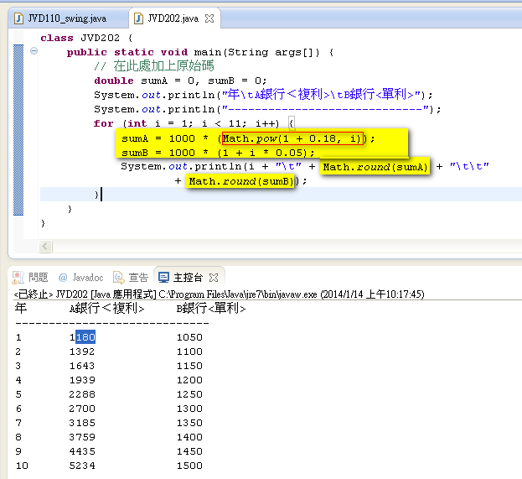
Task: Click console value 1500
Action: click(189, 466)
